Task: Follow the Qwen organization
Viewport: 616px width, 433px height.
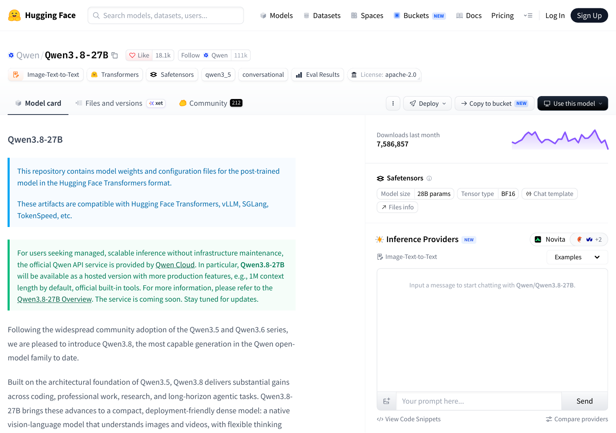Action: coord(204,55)
